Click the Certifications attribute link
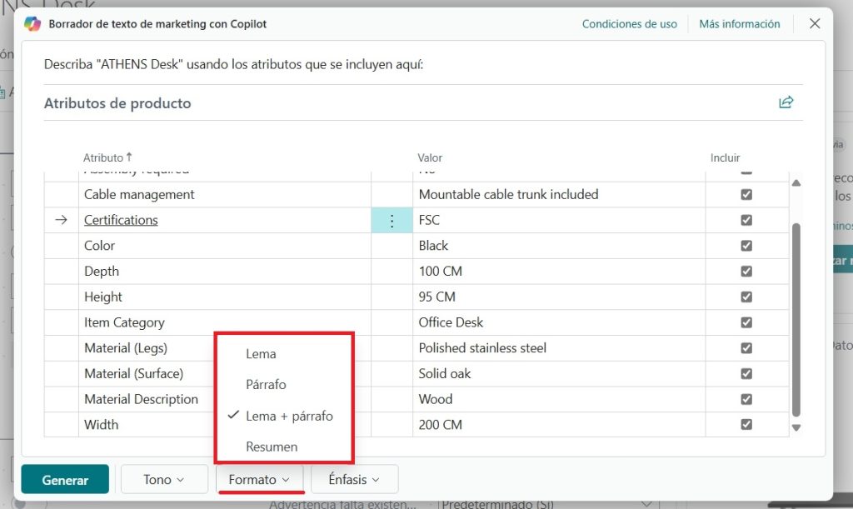This screenshot has height=509, width=853. point(121,220)
